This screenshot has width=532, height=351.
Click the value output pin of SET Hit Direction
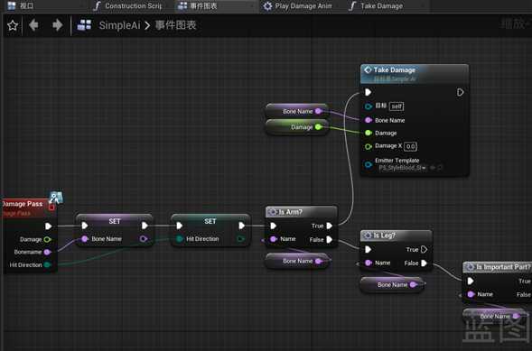click(x=240, y=239)
